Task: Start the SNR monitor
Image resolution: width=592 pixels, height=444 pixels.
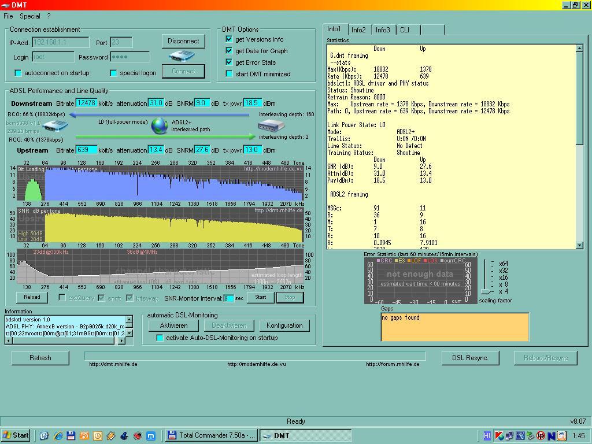Action: [x=261, y=297]
